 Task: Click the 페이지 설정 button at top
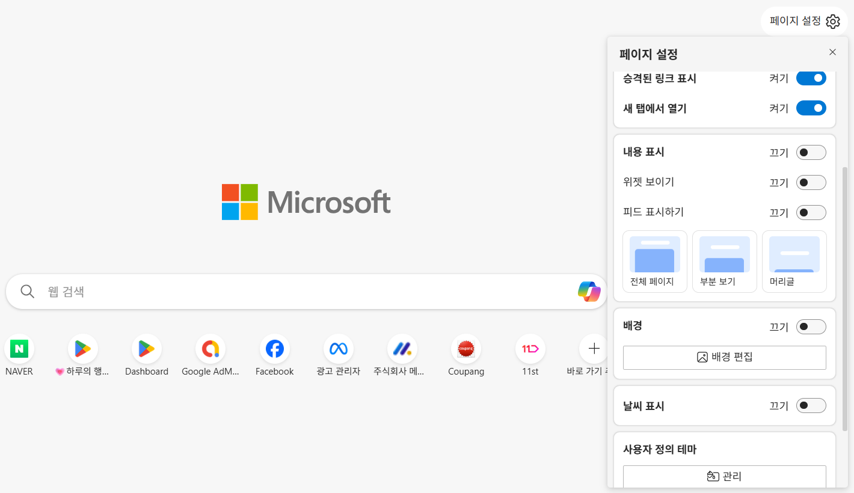coord(804,21)
